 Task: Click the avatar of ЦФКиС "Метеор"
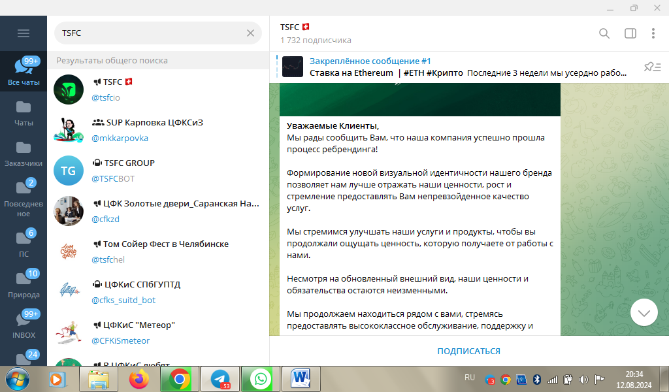click(x=68, y=333)
